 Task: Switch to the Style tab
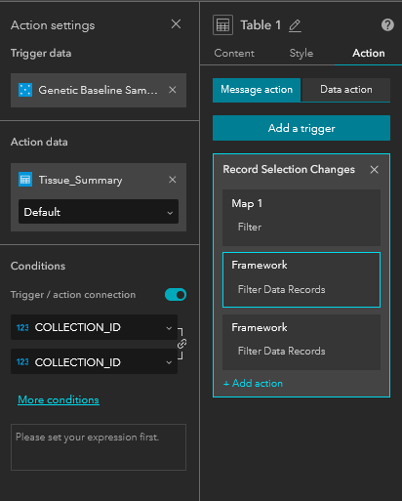point(301,53)
